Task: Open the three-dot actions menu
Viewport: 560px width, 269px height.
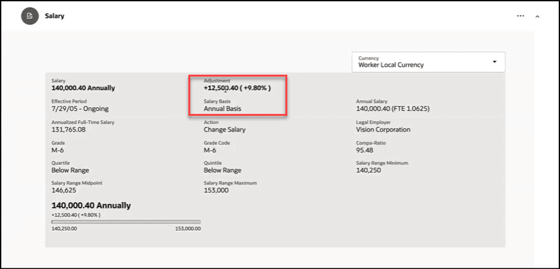Action: [520, 16]
